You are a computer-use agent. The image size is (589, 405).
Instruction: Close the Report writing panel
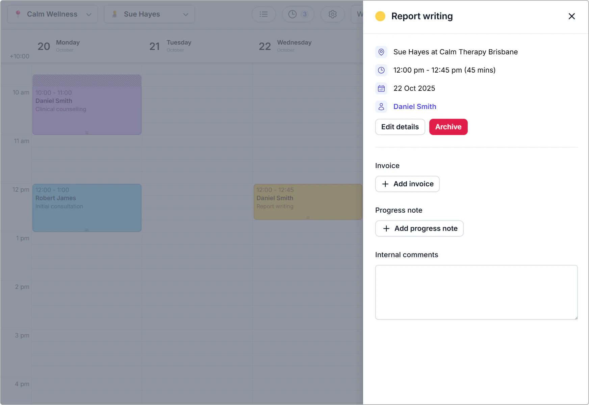pos(571,16)
